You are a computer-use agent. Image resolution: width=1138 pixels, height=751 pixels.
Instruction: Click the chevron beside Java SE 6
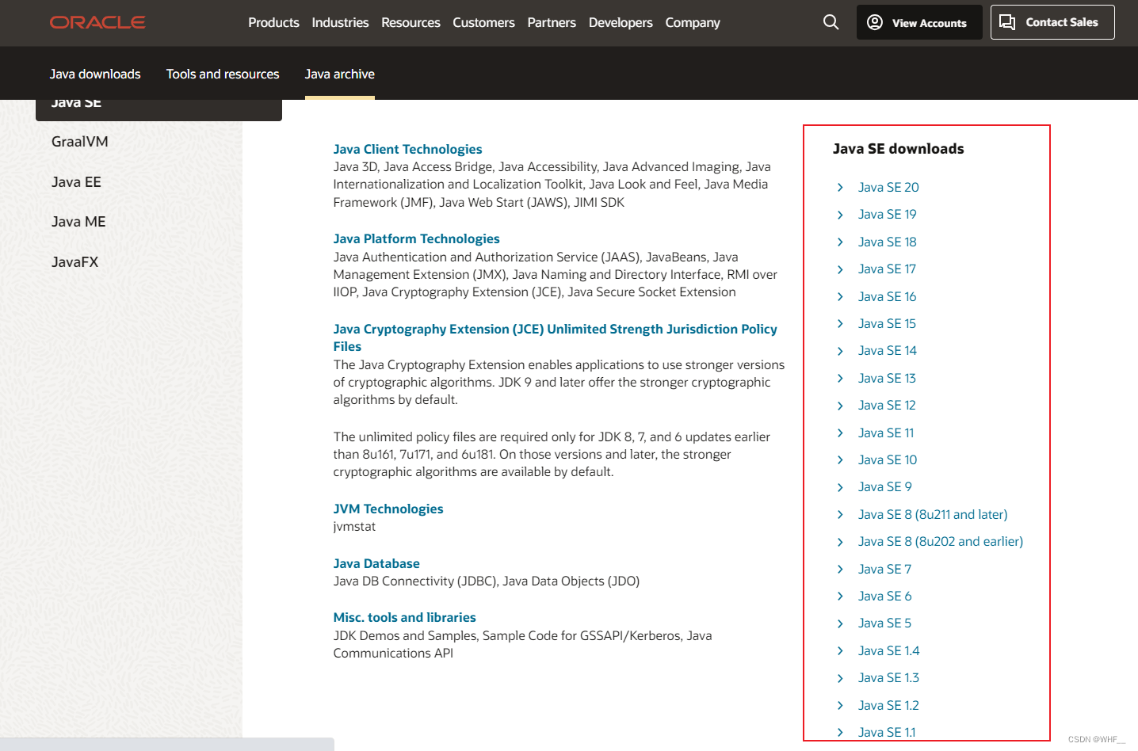(840, 596)
